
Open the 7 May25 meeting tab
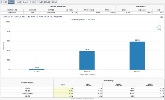(x=18, y=2)
